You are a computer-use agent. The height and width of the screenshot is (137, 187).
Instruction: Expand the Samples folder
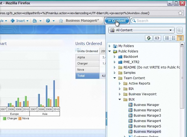(115, 73)
